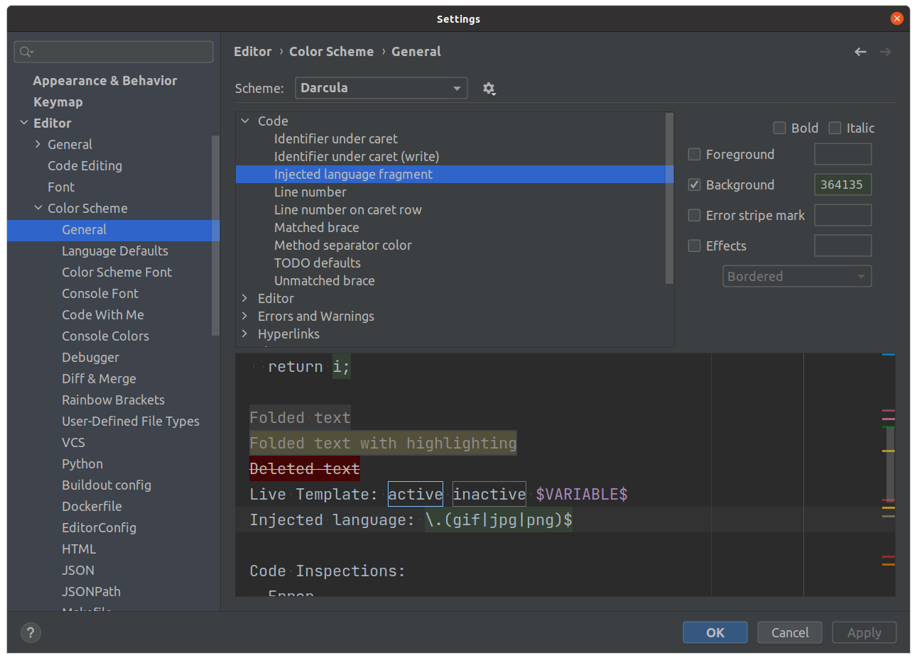Image resolution: width=917 pixels, height=660 pixels.
Task: Expand the Hyperlinks section
Action: point(245,334)
